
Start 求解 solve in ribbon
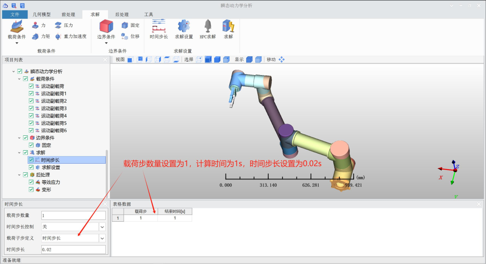coord(229,29)
